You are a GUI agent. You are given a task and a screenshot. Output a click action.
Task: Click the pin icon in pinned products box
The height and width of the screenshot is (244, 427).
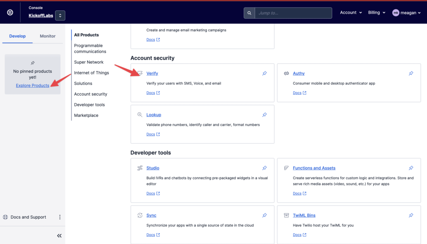coord(33,63)
